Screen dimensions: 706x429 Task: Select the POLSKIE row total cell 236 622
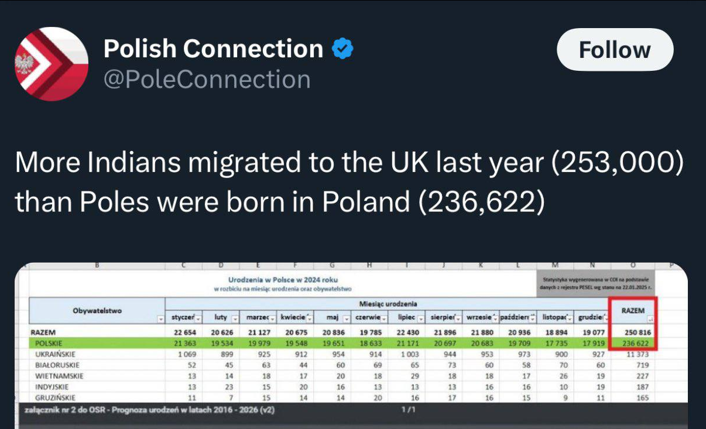pos(633,344)
